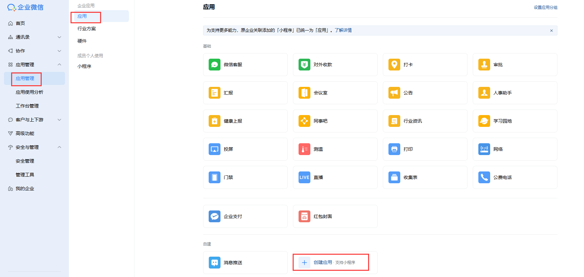Open the 微信客服 app icon

click(x=215, y=65)
